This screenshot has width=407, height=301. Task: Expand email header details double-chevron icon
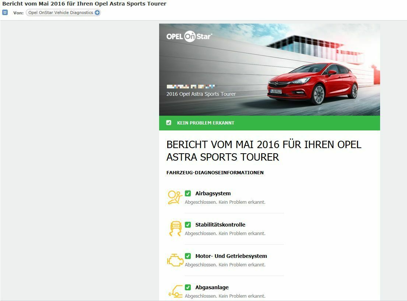(5, 13)
